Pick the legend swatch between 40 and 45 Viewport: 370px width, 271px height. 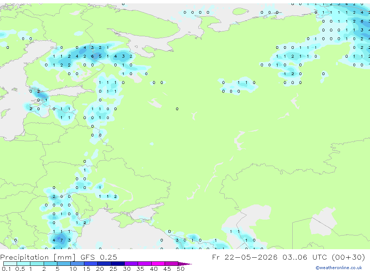pyautogui.click(x=158, y=264)
